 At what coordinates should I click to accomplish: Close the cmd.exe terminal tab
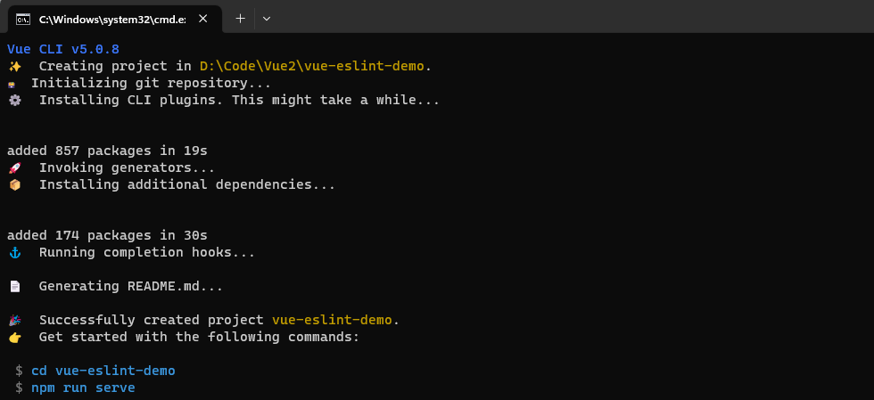pos(206,19)
